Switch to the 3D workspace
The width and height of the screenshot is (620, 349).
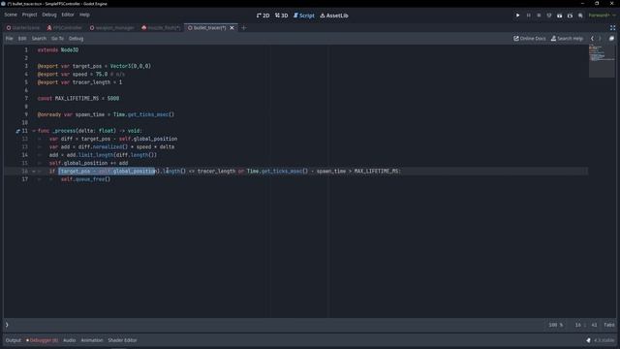coord(282,16)
